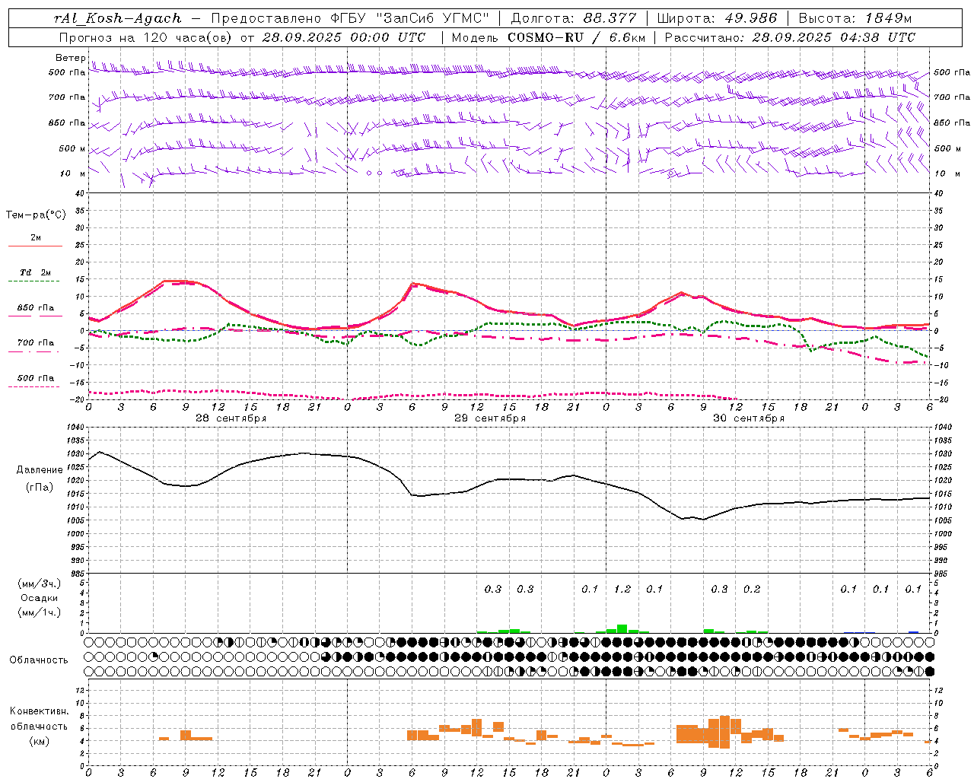Click the date label 28 сентября
The image size is (974, 779).
click(231, 418)
